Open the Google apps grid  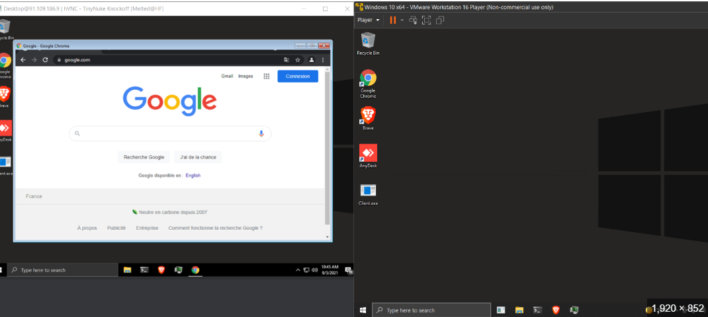[266, 76]
